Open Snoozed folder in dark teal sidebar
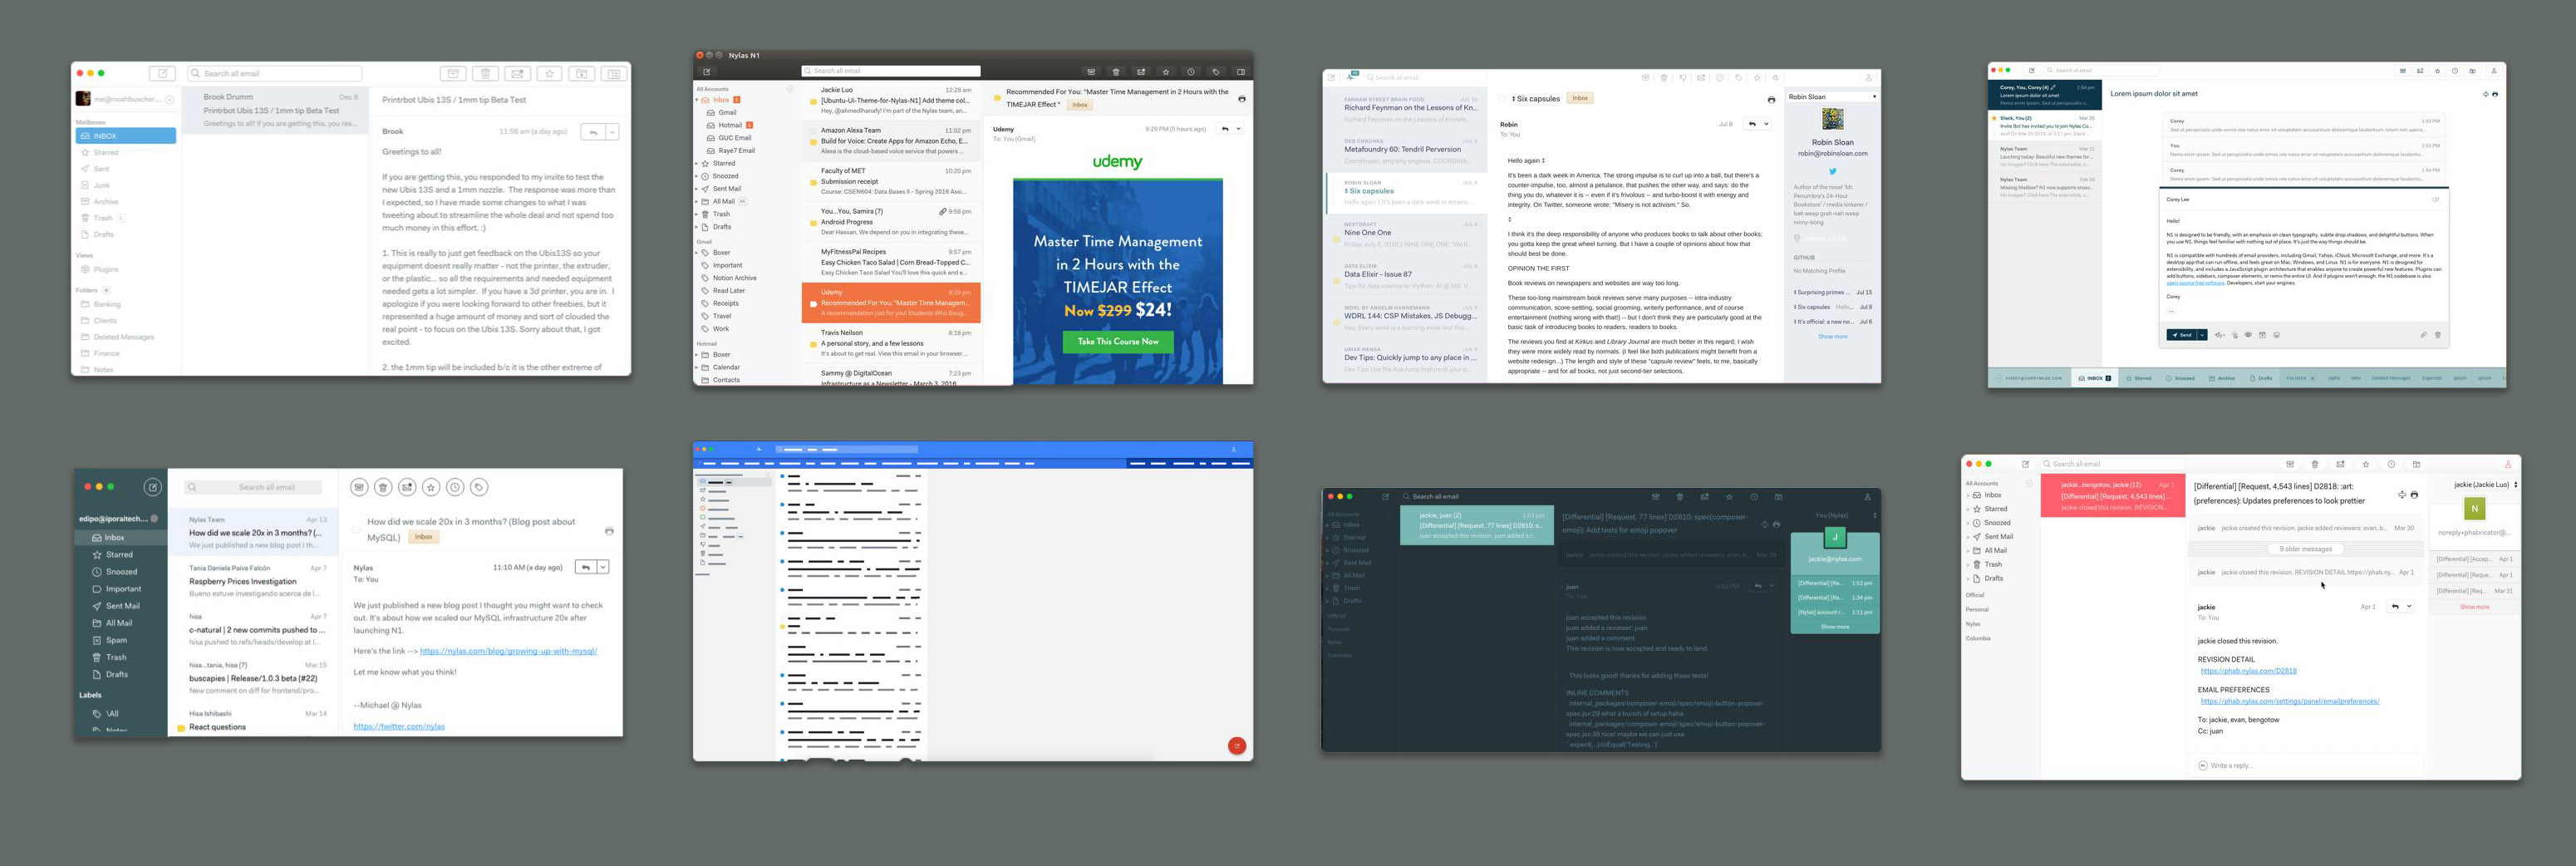This screenshot has height=866, width=2576. click(x=121, y=572)
